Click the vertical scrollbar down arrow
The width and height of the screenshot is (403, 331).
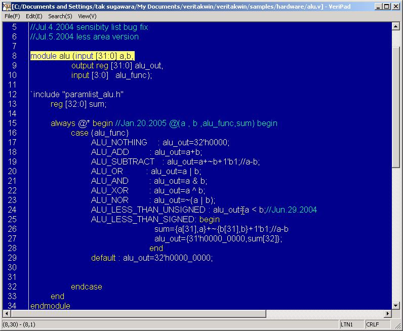coord(395,306)
